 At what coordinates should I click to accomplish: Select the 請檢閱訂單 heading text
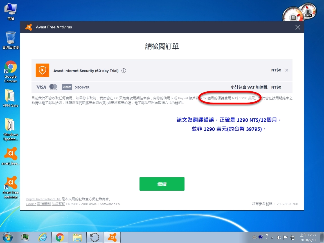coord(162,46)
